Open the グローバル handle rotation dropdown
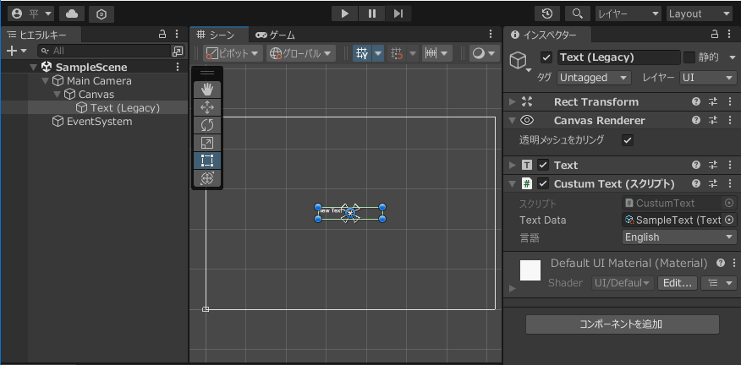The height and width of the screenshot is (365, 741). (x=300, y=53)
